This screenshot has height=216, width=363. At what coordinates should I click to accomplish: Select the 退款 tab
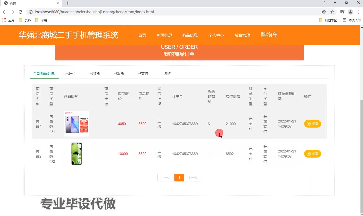click(167, 73)
